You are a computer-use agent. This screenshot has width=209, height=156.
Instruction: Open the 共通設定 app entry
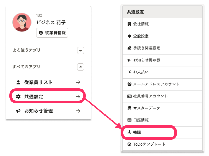34,97
